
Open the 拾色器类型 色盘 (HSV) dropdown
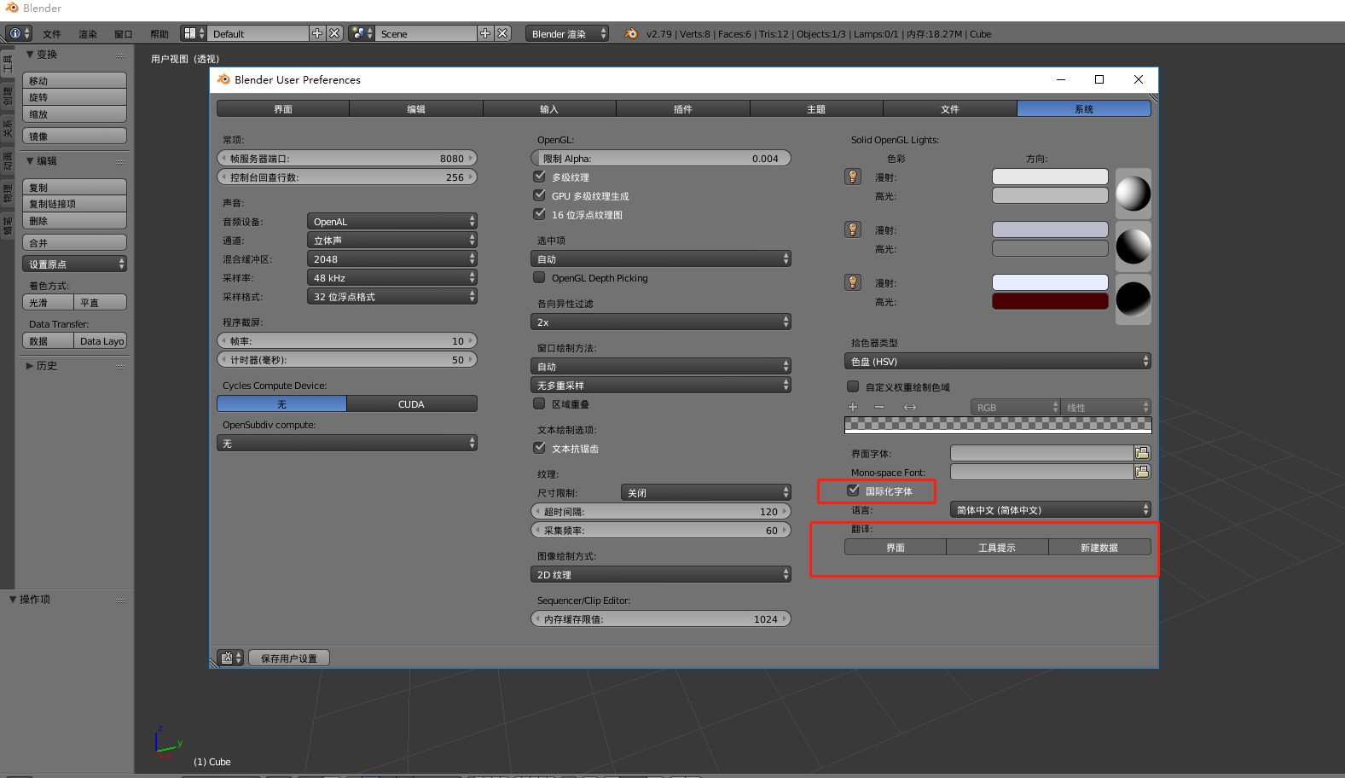[998, 361]
